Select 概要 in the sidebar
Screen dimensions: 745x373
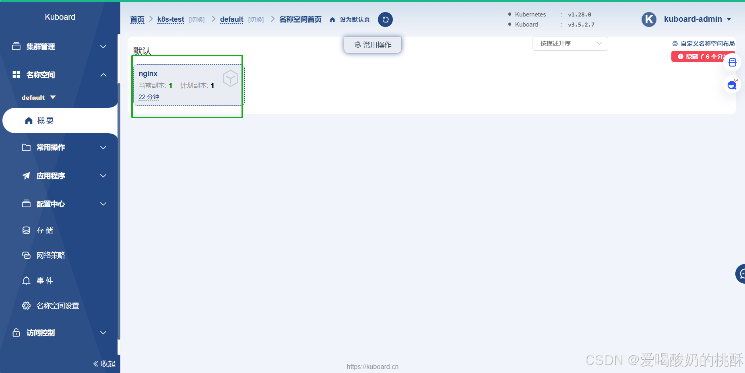[60, 121]
